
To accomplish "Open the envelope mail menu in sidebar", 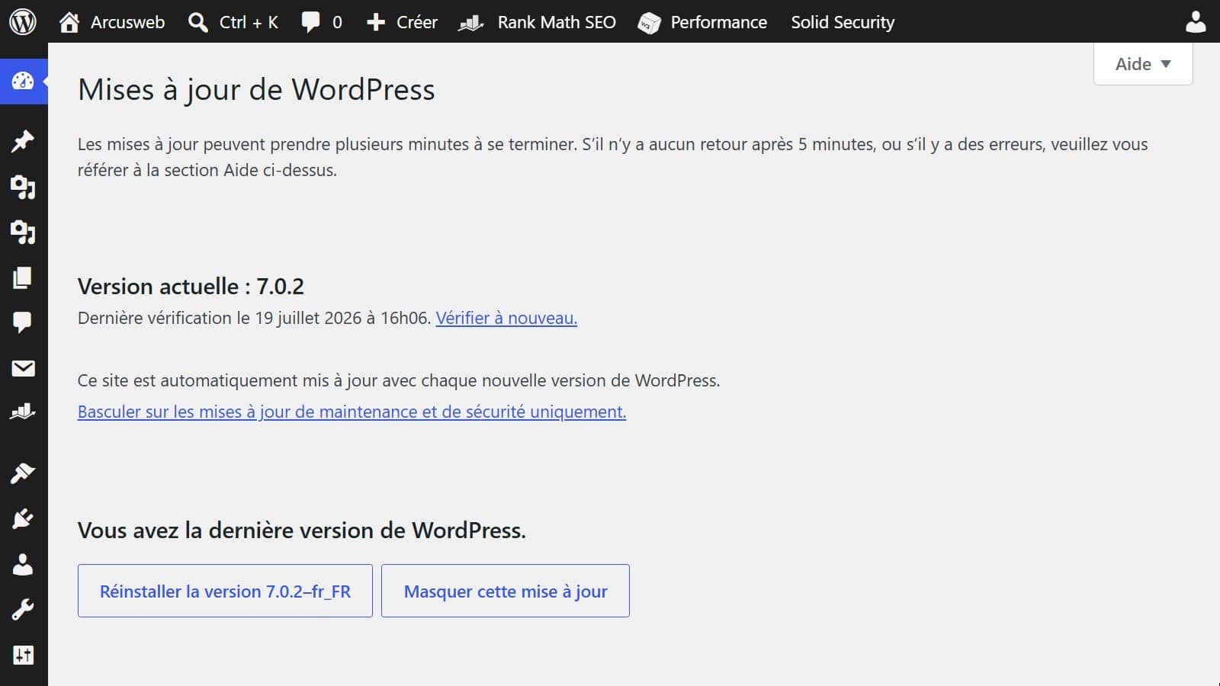I will point(23,368).
